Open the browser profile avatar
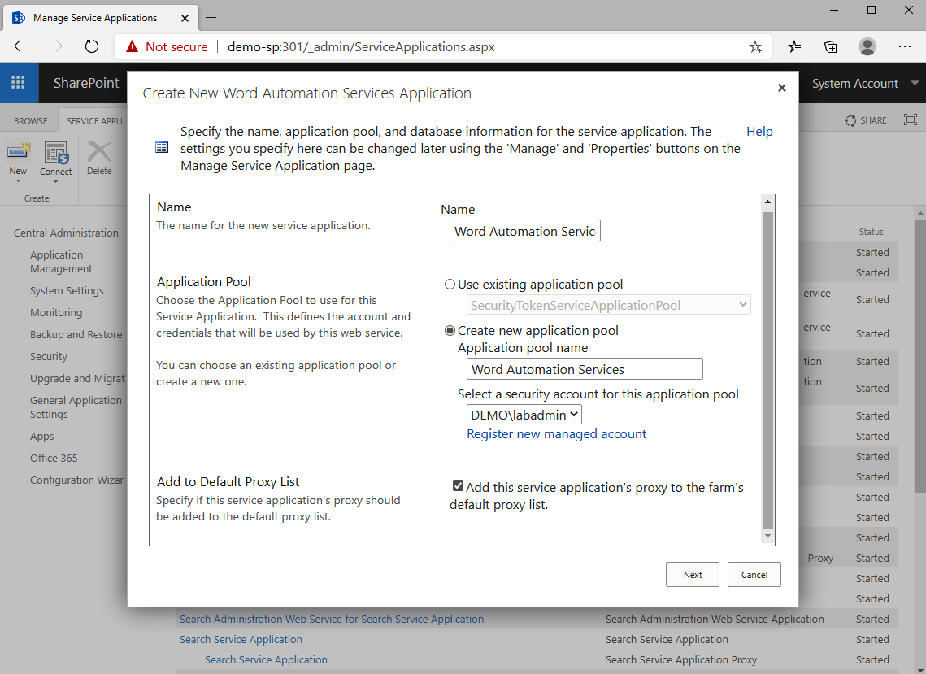Image resolution: width=926 pixels, height=674 pixels. [x=867, y=46]
